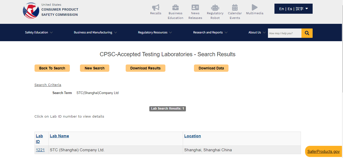Open lab ID 1221 details
343x158 pixels.
[40, 150]
